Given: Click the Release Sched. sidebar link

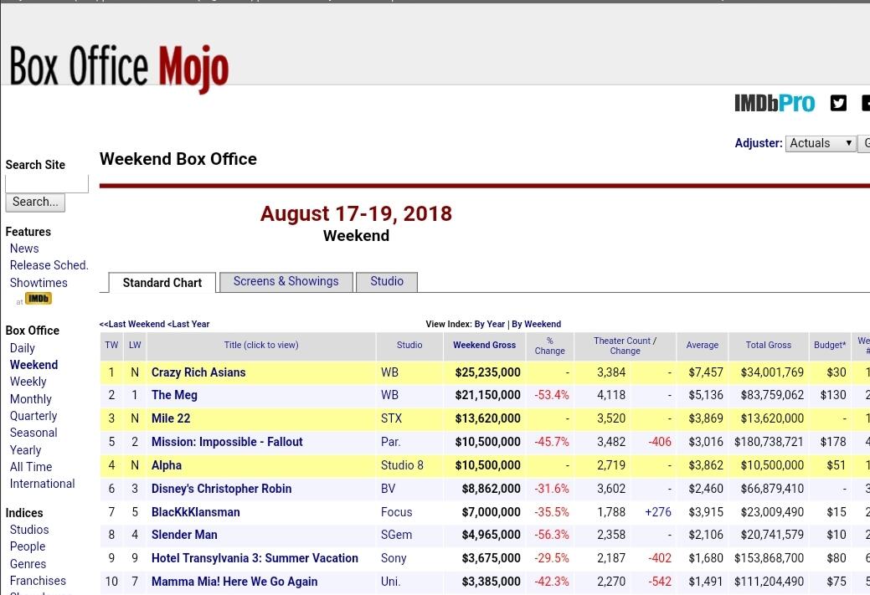Looking at the screenshot, I should click(x=49, y=265).
